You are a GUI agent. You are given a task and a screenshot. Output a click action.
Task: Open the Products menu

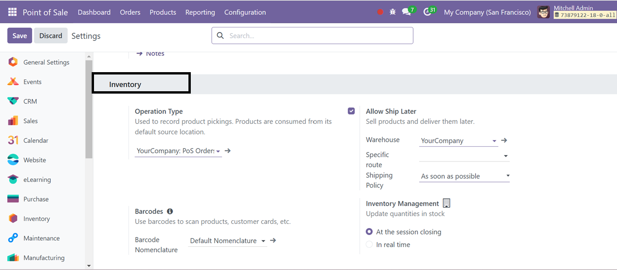[163, 12]
